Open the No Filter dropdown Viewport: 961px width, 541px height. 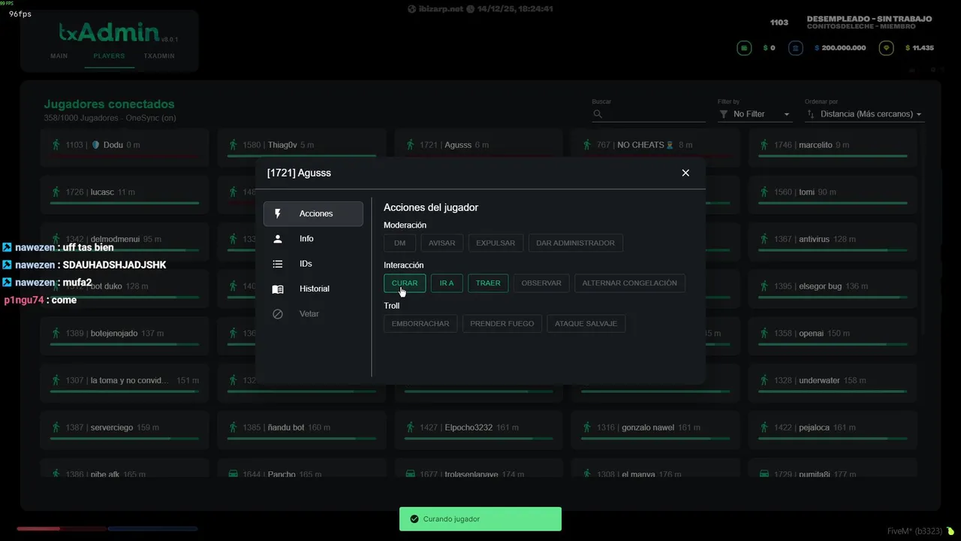(755, 114)
